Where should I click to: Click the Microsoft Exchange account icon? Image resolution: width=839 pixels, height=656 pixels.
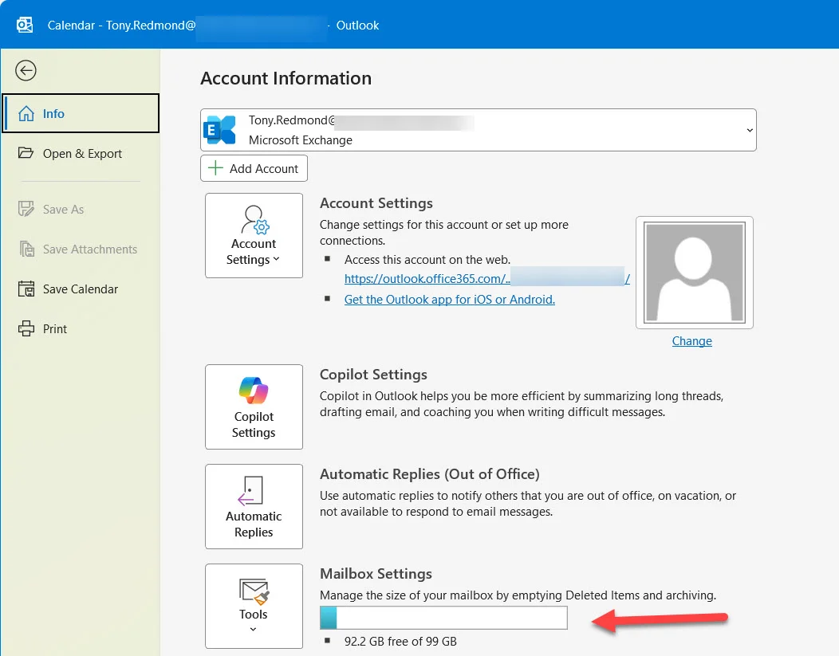click(x=220, y=129)
